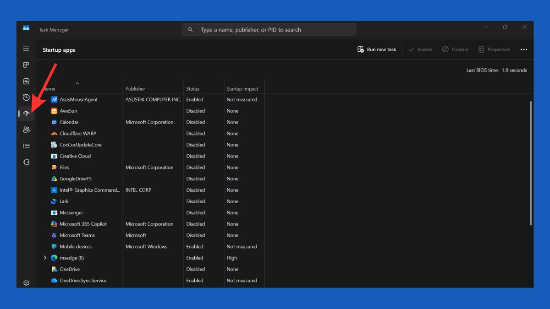The height and width of the screenshot is (309, 550).
Task: Click the AweSun app icon
Action: coord(54,111)
